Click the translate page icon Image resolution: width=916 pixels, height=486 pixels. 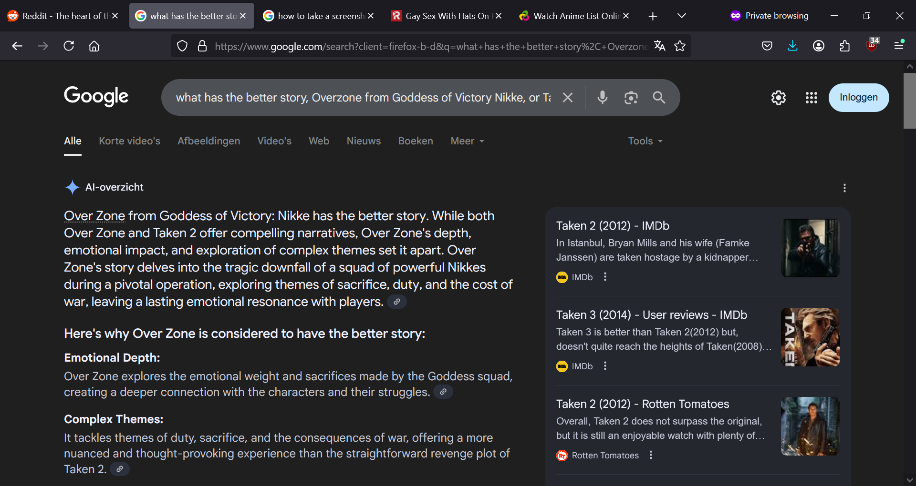[x=660, y=46]
